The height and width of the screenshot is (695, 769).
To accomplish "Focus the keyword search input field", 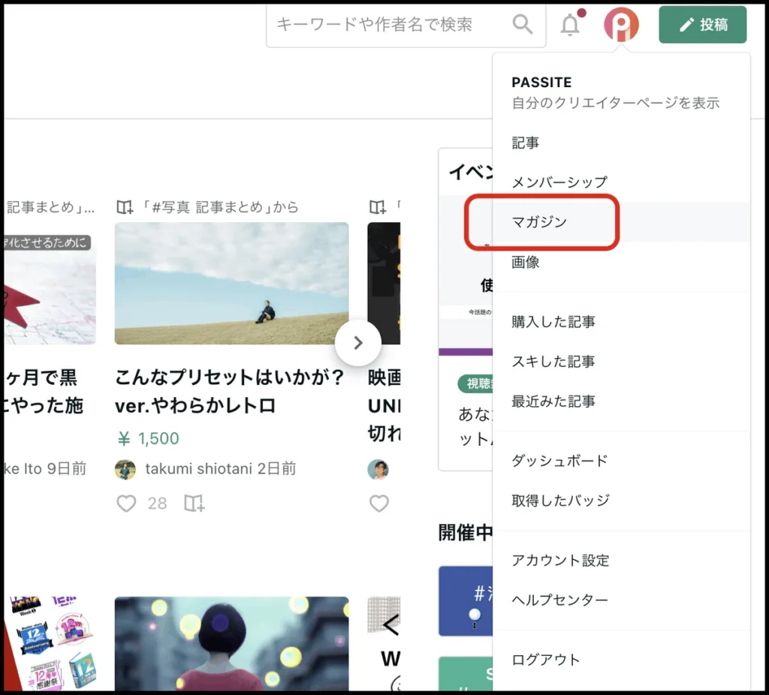I will (387, 25).
